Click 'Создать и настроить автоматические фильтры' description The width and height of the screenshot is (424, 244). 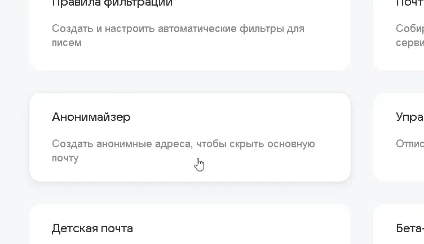click(x=178, y=29)
